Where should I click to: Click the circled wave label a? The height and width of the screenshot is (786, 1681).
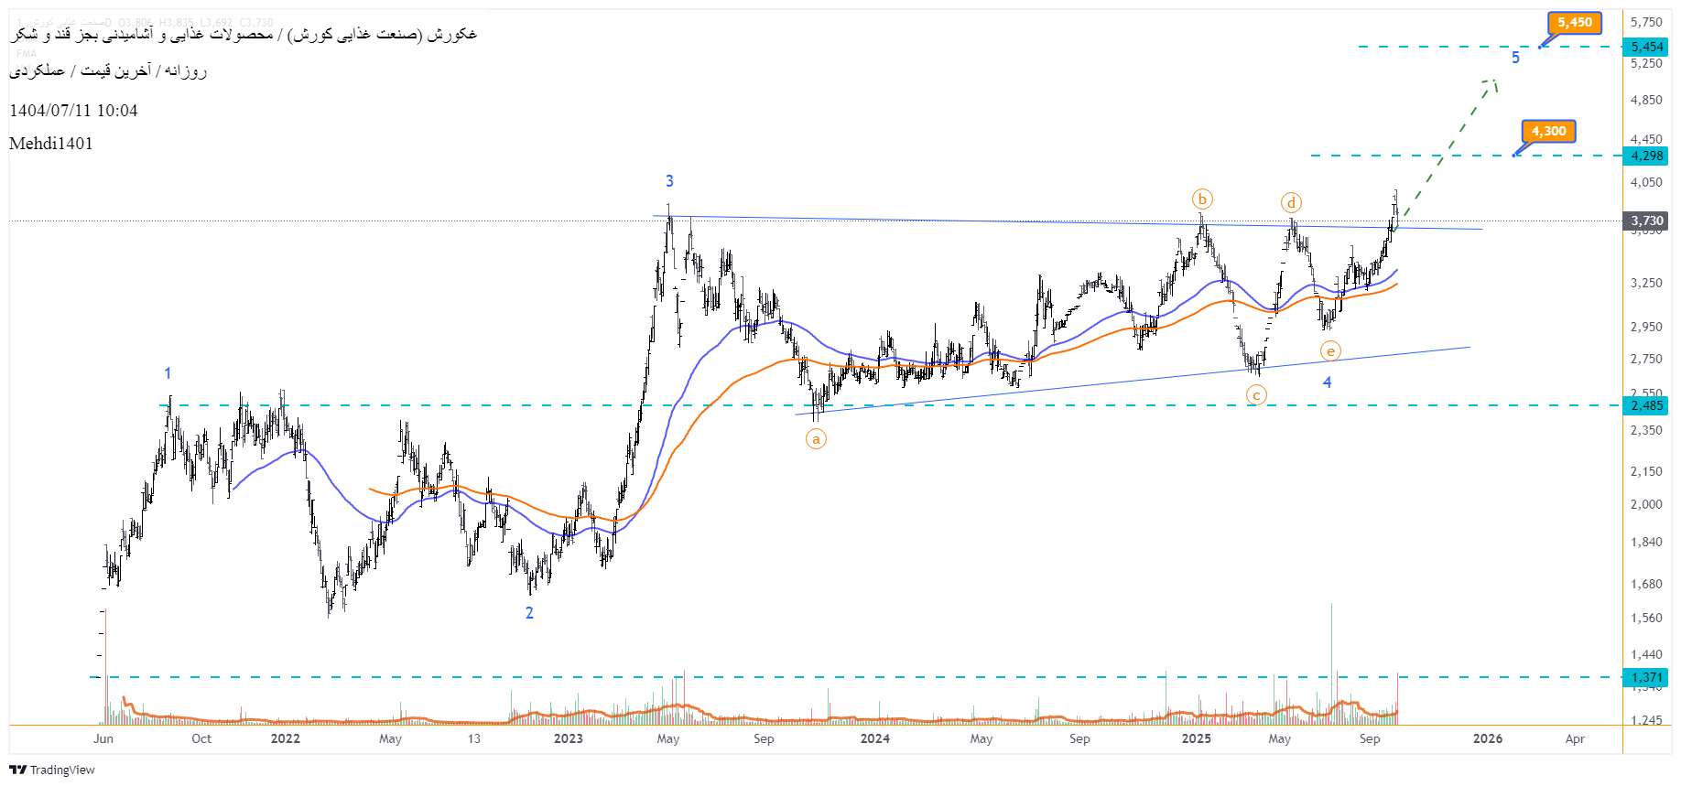pos(816,439)
